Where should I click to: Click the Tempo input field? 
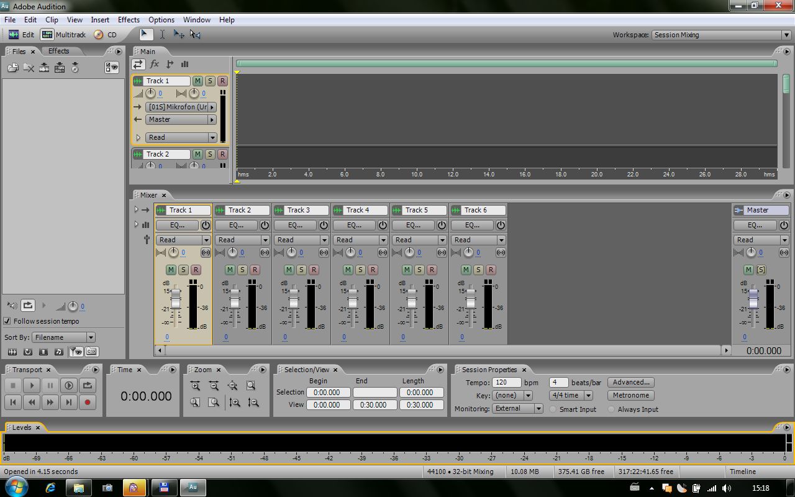tap(507, 383)
